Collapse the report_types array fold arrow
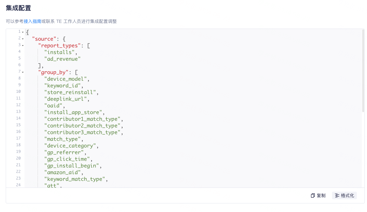Screen dimensions: 367x212 tap(23, 45)
